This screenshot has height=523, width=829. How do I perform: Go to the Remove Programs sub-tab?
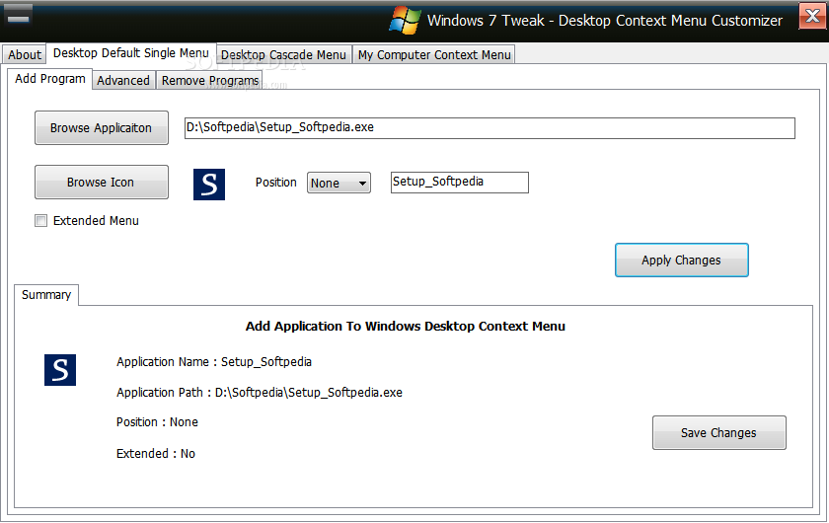(x=210, y=80)
